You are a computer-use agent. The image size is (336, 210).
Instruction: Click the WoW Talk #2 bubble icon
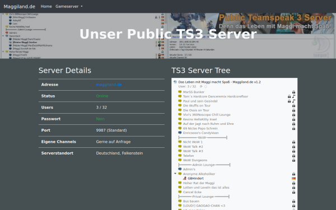[x=180, y=146]
